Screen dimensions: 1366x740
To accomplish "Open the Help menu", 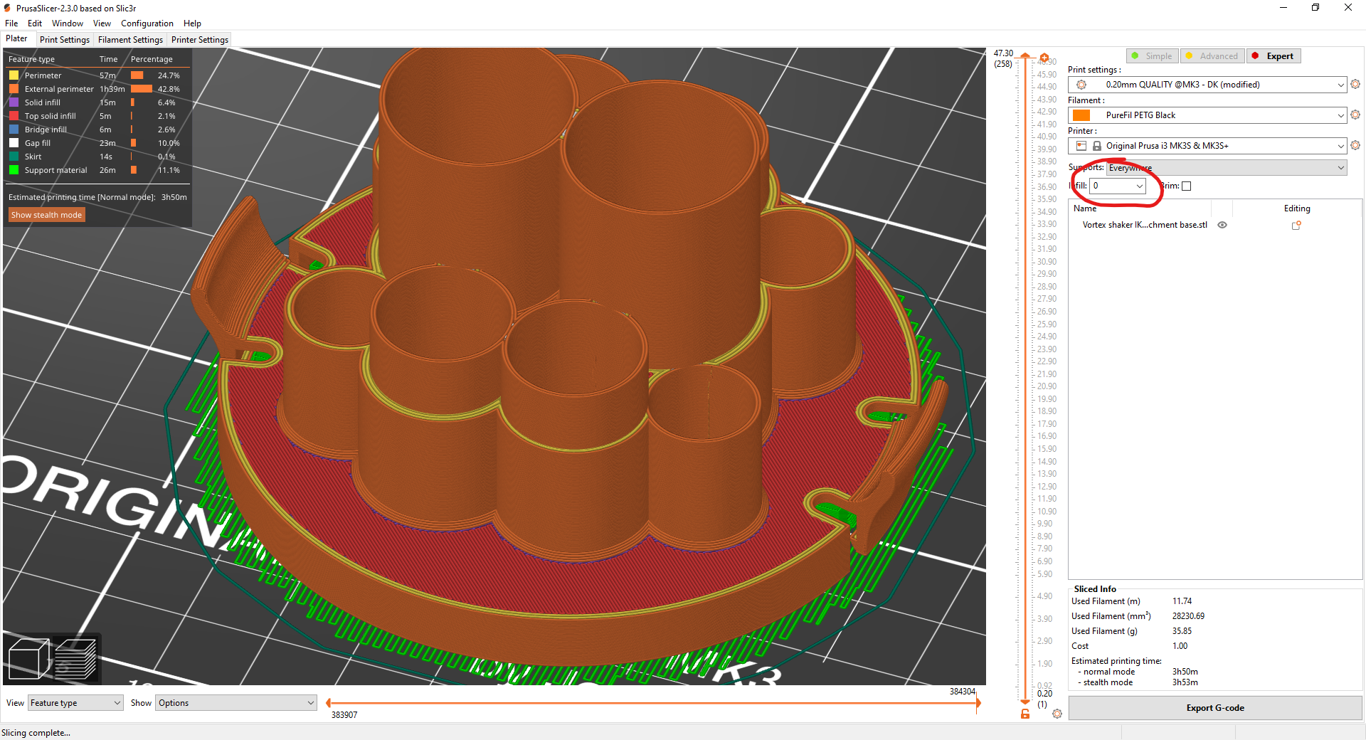I will [x=192, y=23].
